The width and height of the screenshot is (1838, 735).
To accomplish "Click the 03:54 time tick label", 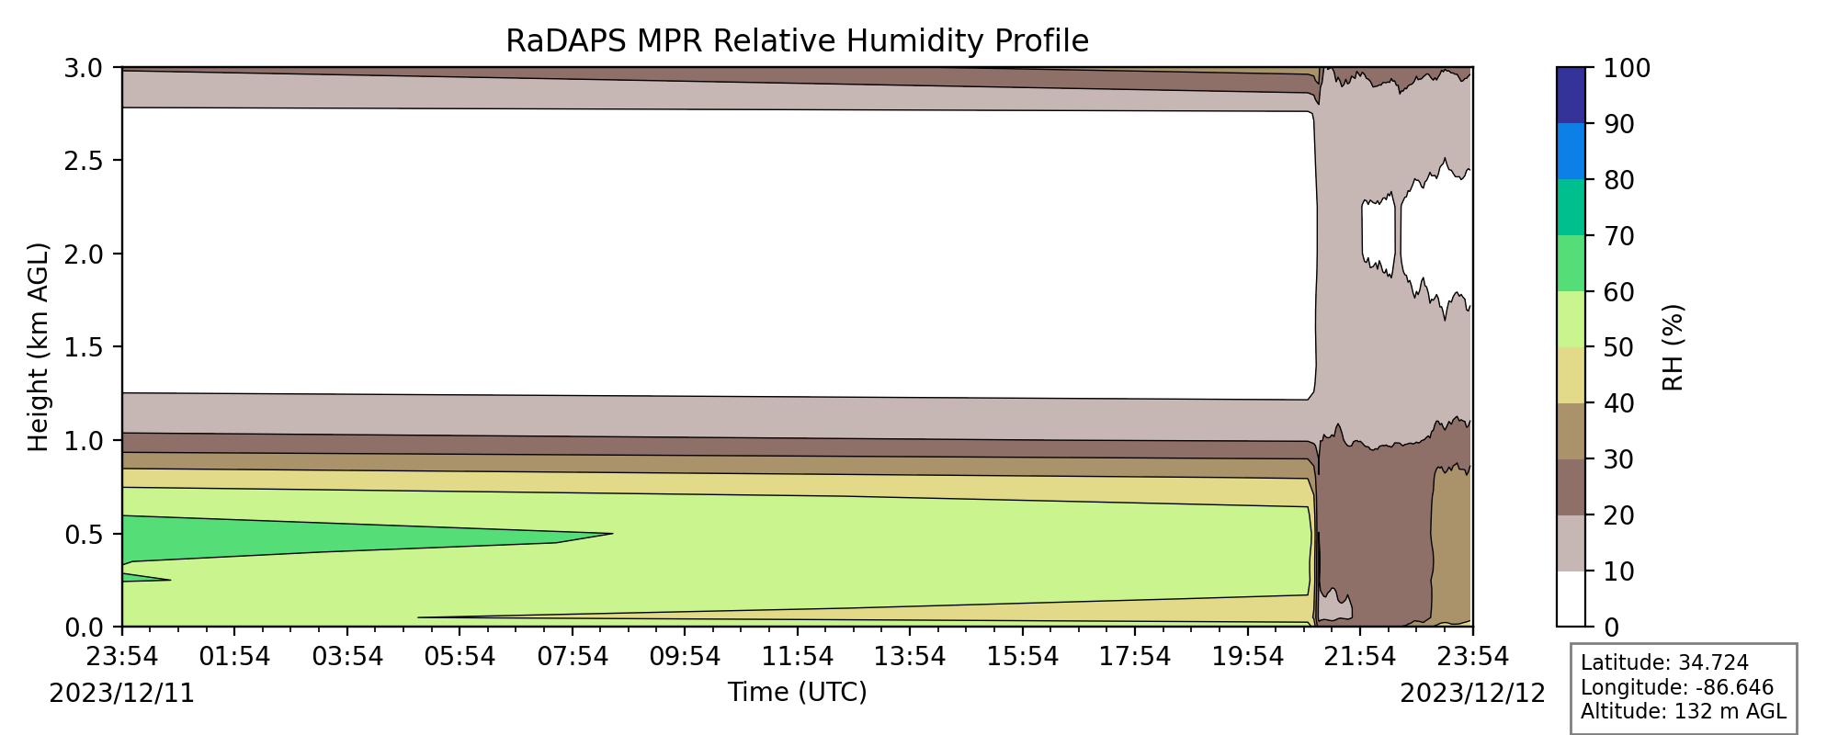I will coord(347,656).
